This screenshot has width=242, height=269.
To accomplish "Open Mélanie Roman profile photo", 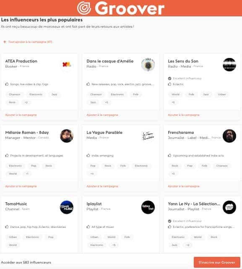I will coord(67,136).
